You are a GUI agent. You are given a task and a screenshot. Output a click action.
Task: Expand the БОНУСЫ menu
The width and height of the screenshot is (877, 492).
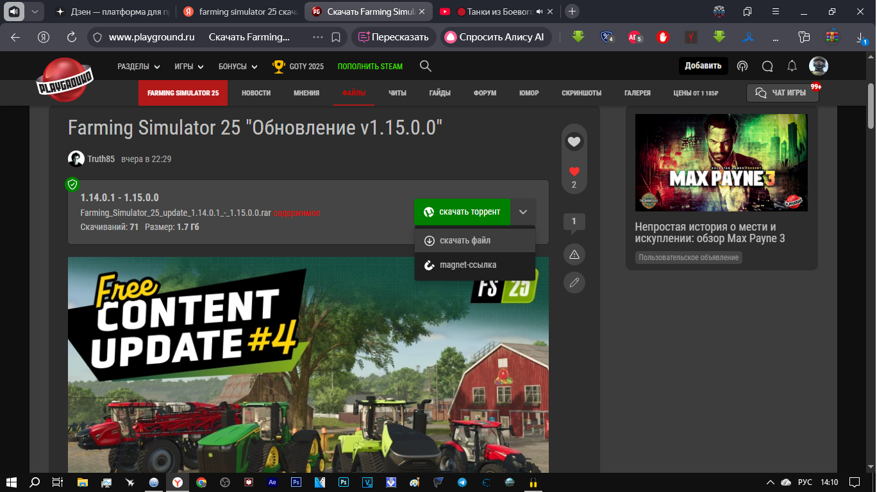[238, 66]
